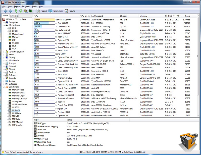Click the FPU Mandel benchmark icon

click(10, 122)
